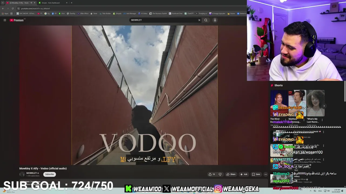Screen dimensions: 346x194
Task: Open the FB Facebook bookmark
Action: [54, 13]
